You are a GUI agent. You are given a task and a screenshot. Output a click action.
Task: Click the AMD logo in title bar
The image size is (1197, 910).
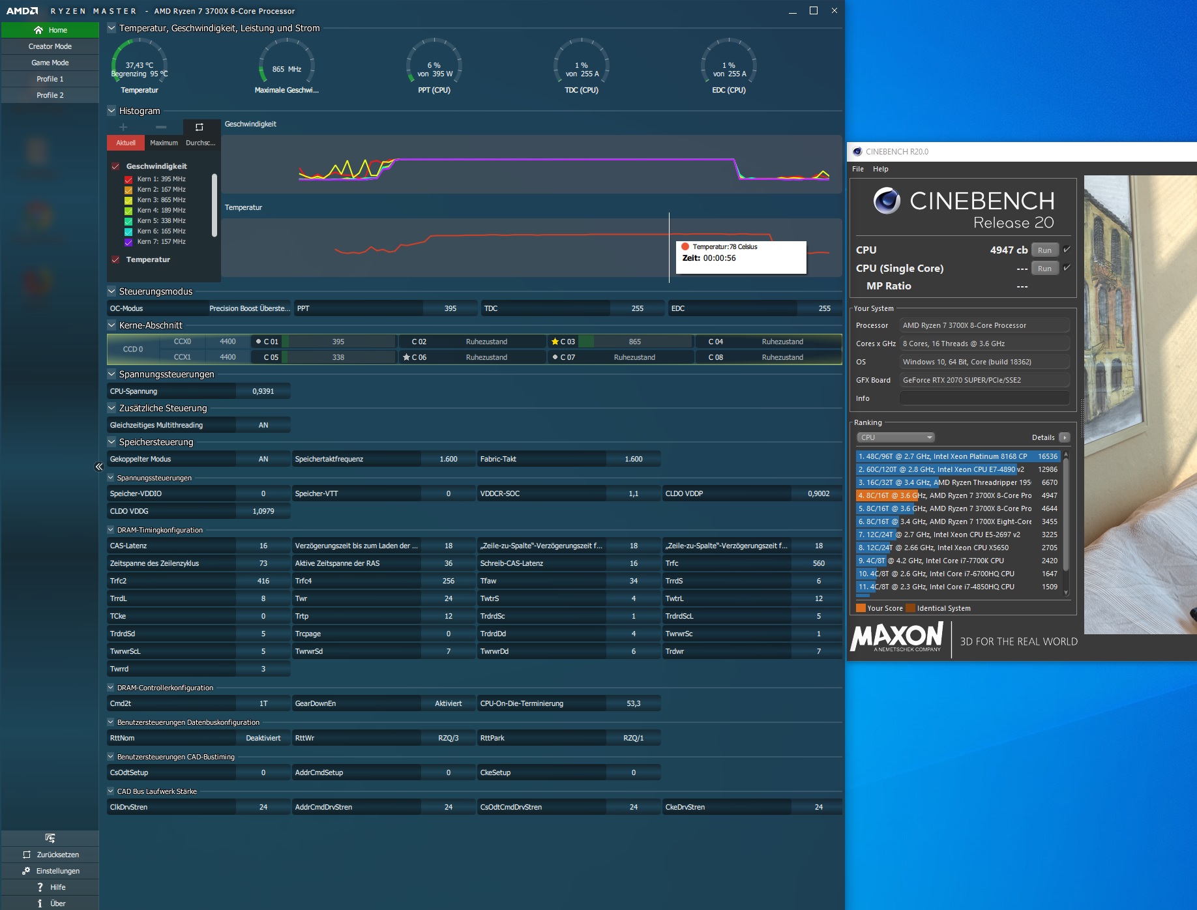tap(22, 11)
